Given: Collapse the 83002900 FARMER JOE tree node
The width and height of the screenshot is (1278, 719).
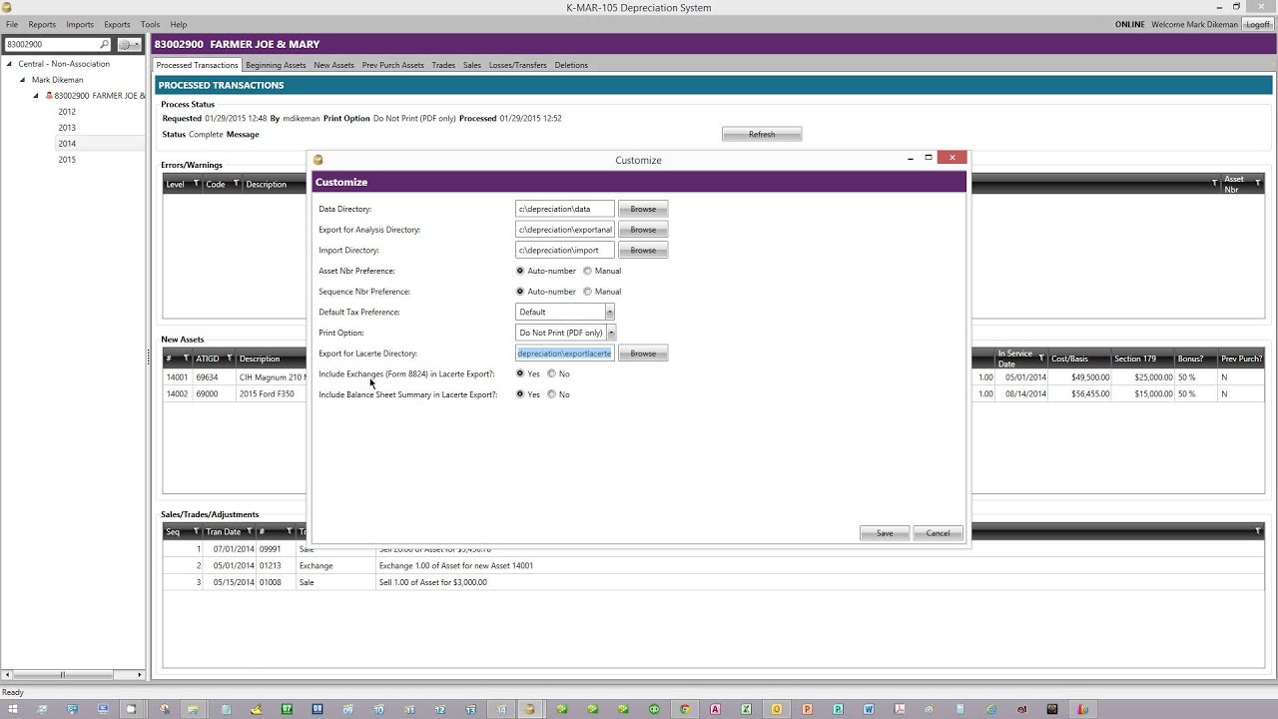Looking at the screenshot, I should 37,96.
